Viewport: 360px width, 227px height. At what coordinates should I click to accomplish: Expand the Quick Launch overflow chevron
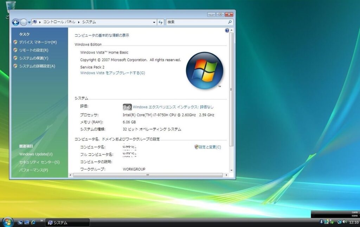coord(41,221)
